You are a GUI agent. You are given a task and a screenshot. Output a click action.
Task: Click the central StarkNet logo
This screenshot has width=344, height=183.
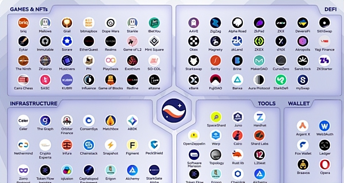click(174, 111)
